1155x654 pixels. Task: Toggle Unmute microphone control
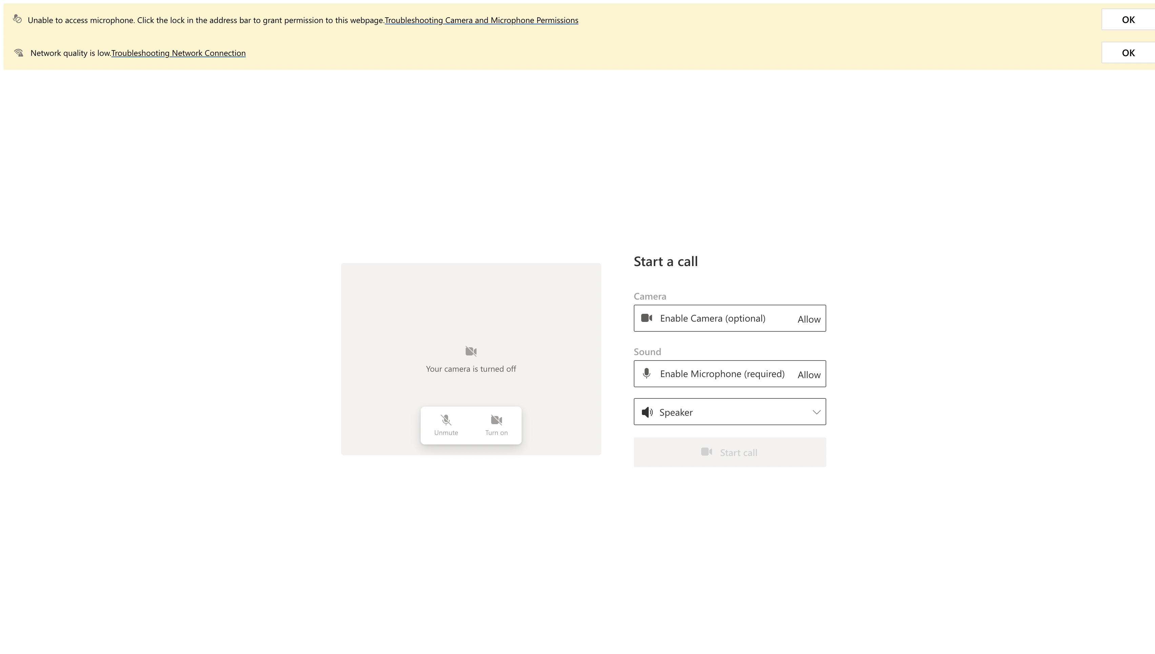point(446,426)
